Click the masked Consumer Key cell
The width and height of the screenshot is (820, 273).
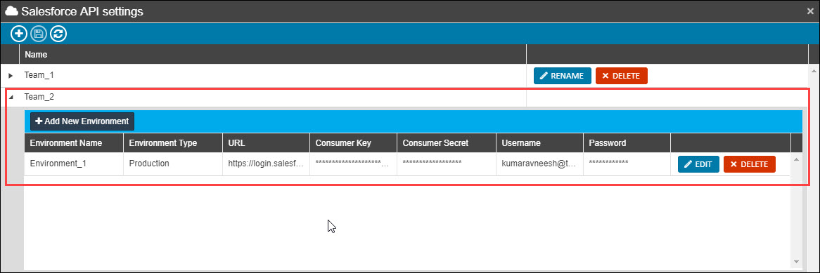pyautogui.click(x=354, y=164)
